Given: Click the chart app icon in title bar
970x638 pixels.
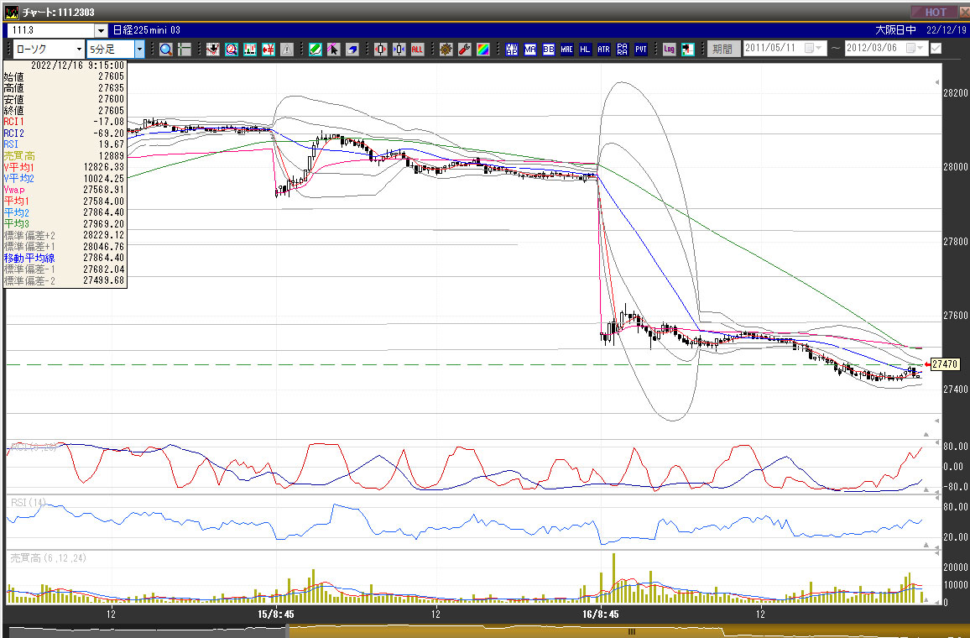Looking at the screenshot, I should pyautogui.click(x=11, y=13).
